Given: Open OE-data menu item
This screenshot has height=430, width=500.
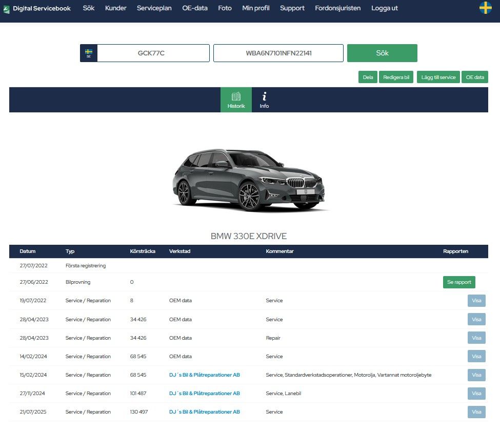Looking at the screenshot, I should point(195,8).
